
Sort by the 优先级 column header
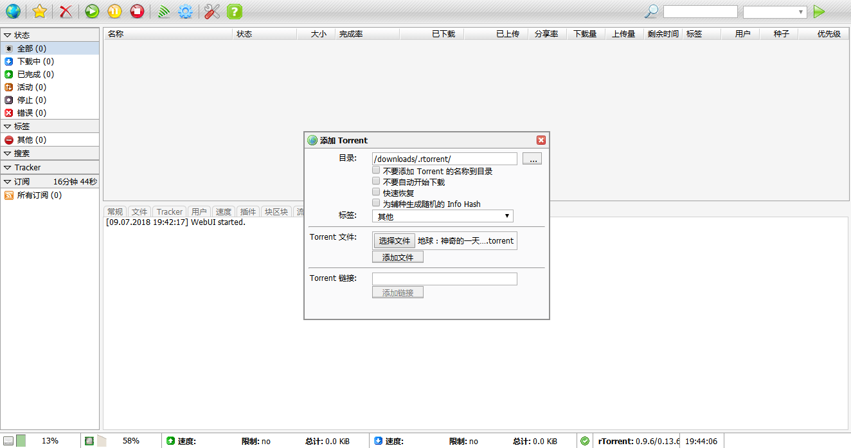(x=823, y=34)
